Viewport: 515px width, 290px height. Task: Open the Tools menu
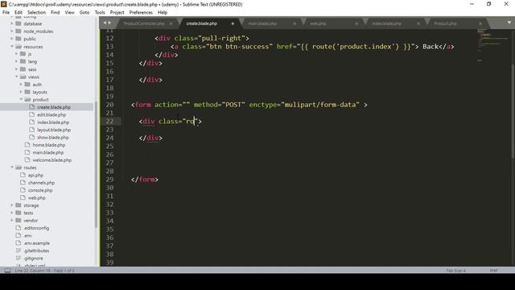[x=100, y=12]
